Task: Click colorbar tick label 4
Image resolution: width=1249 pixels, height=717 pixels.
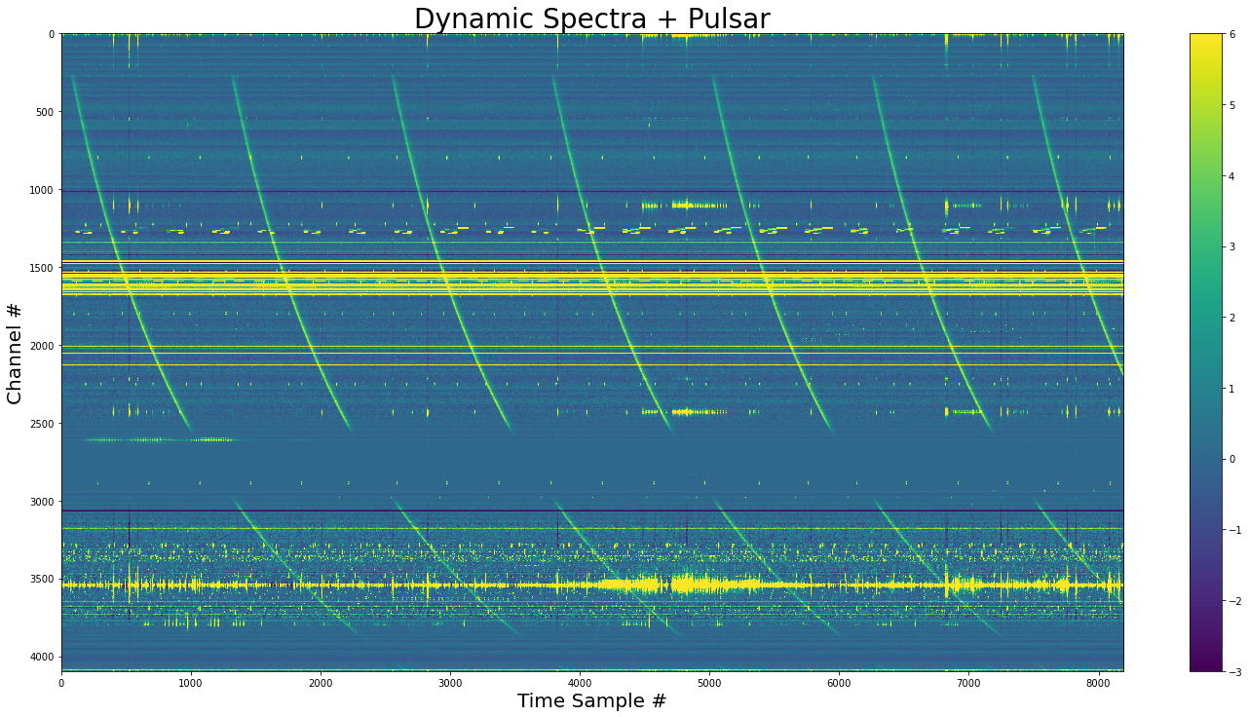Action: click(x=1232, y=176)
